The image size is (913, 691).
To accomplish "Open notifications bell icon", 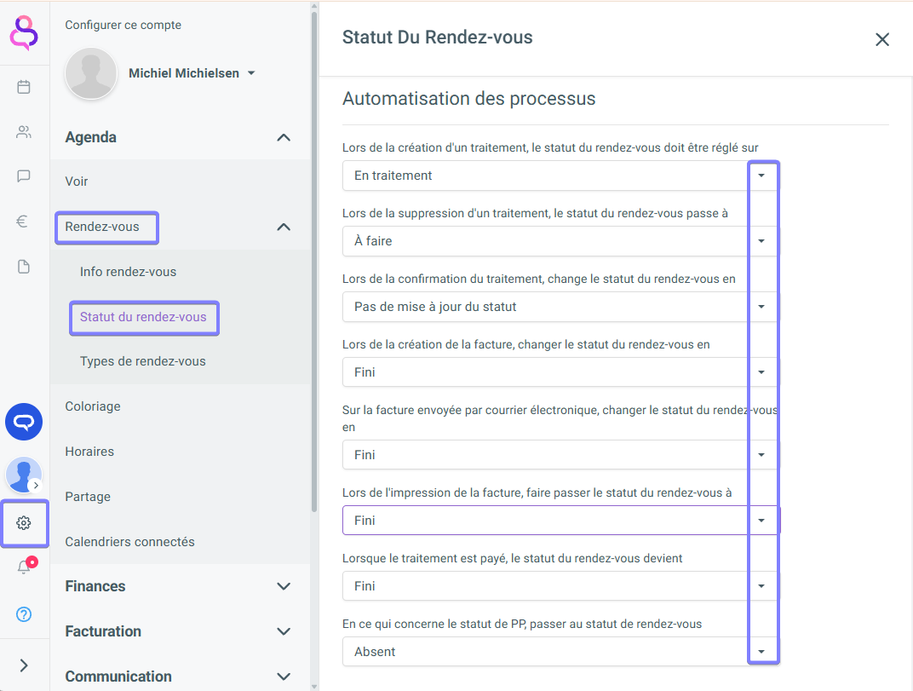I will (24, 567).
